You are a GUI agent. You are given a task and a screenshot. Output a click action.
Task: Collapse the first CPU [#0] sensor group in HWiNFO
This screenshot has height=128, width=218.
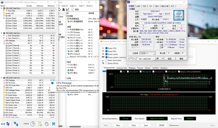point(2,8)
